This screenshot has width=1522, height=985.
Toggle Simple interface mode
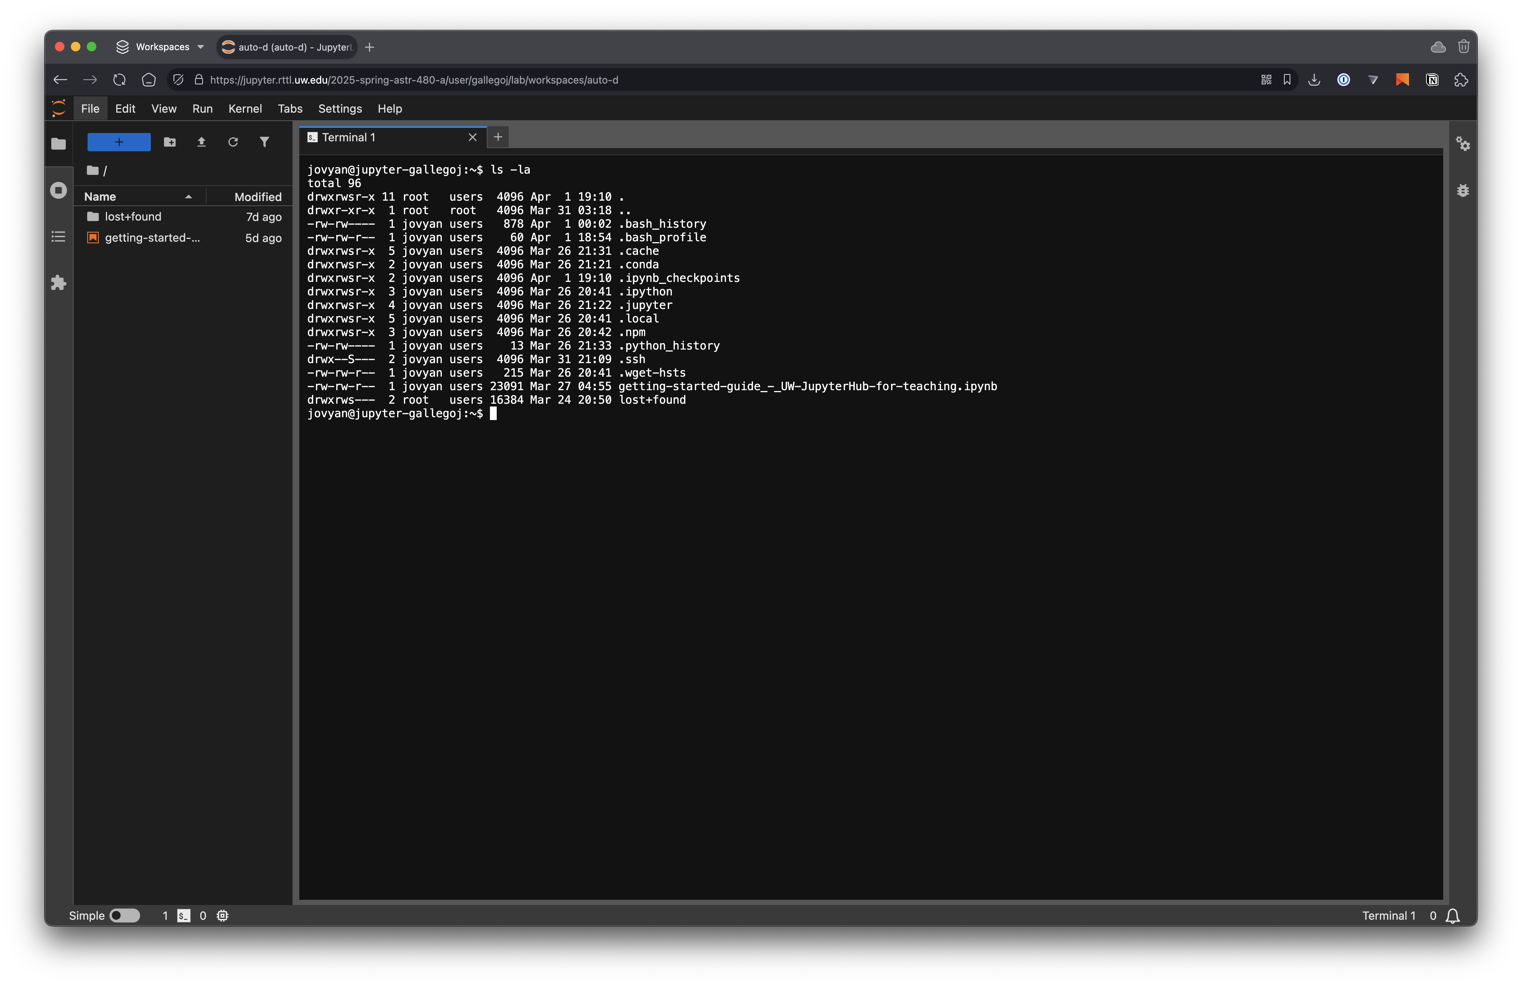125,915
